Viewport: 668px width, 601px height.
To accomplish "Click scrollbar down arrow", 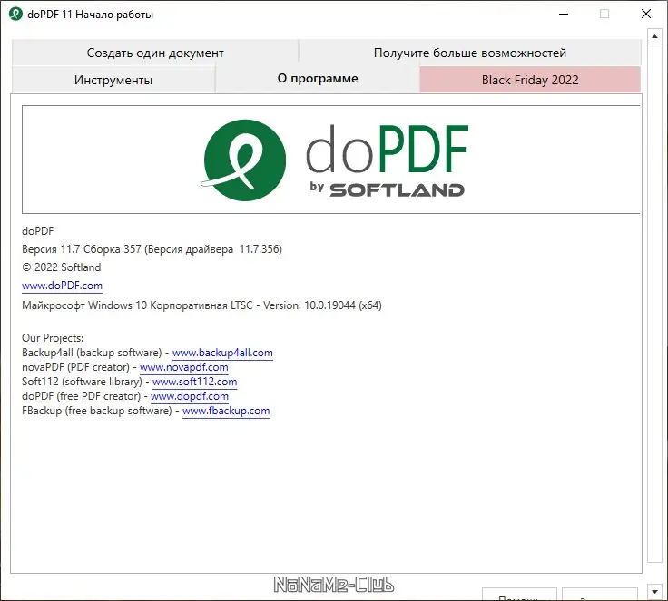I will pos(654,591).
